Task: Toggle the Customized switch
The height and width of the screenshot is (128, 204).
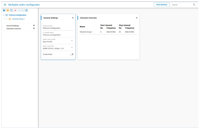Action: [71, 54]
